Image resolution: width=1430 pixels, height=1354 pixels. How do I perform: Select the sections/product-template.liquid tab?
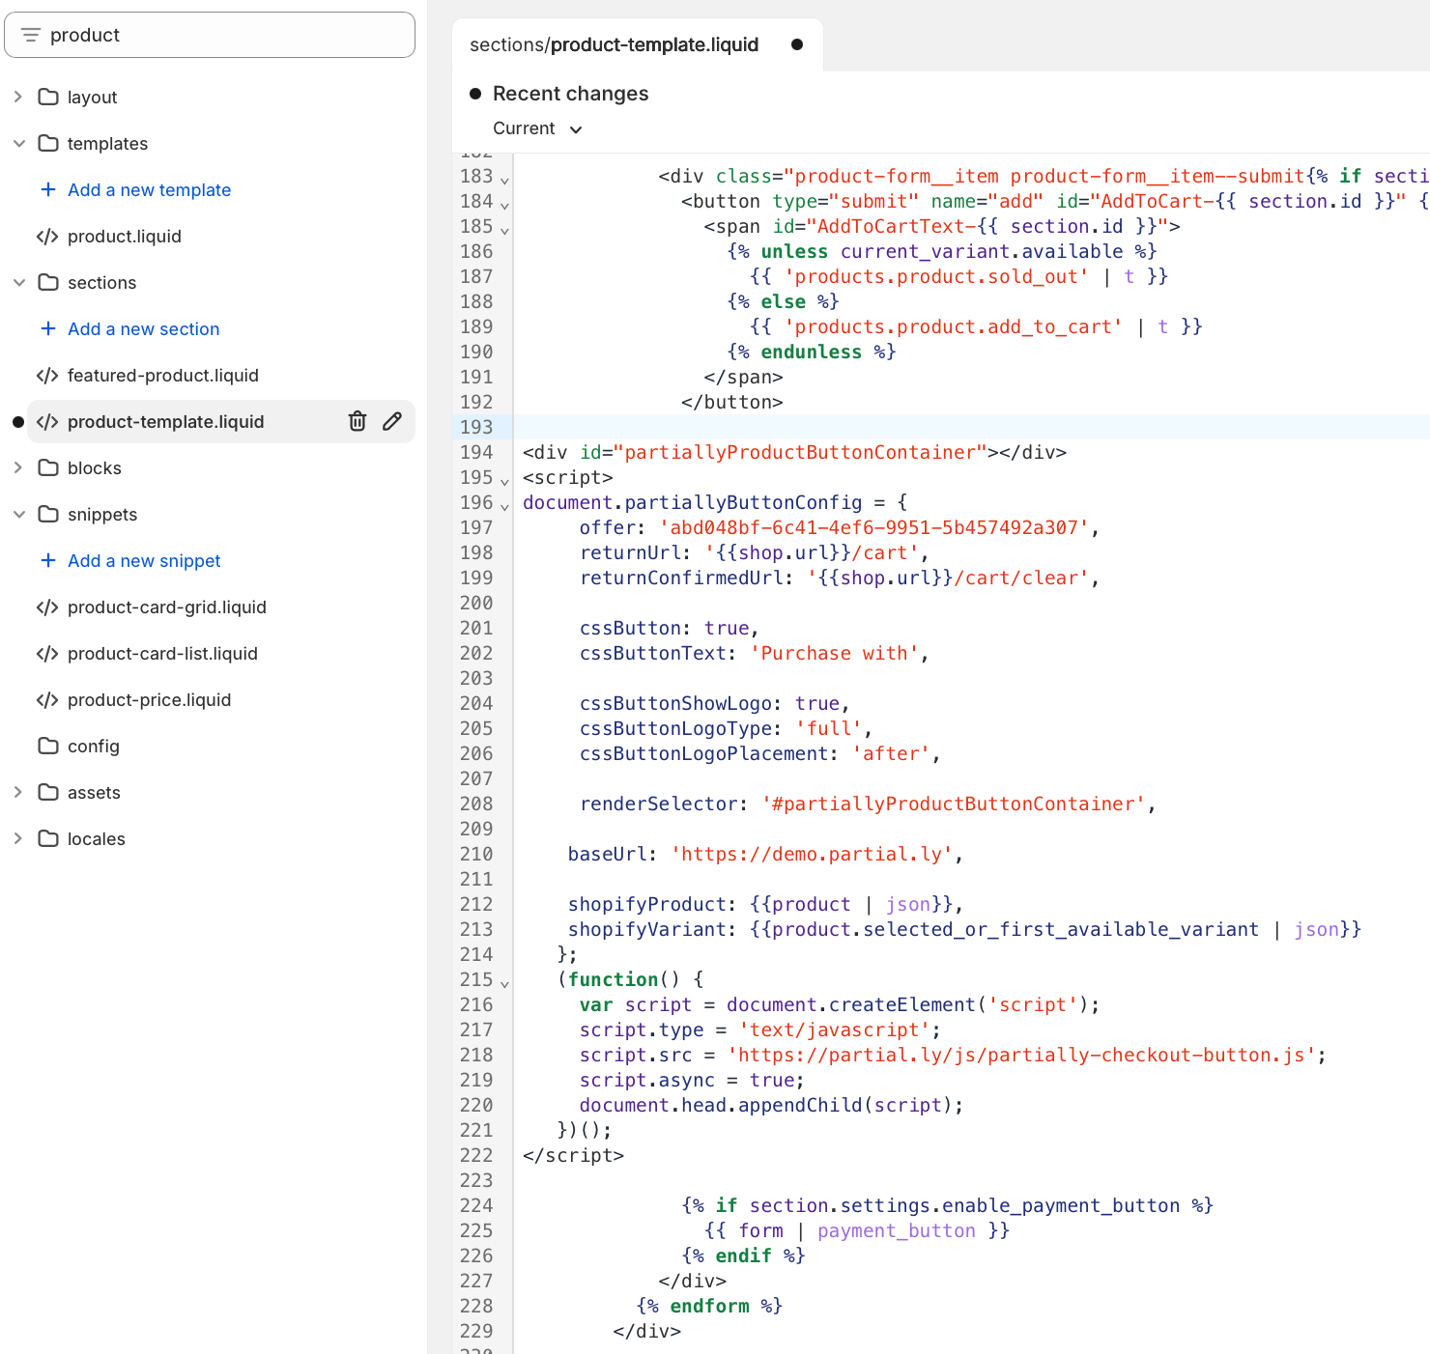point(615,44)
